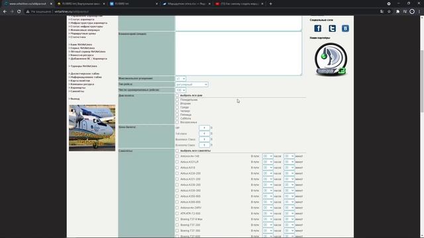
Task: Tick the Воскресенье checkbox
Action: 177,122
